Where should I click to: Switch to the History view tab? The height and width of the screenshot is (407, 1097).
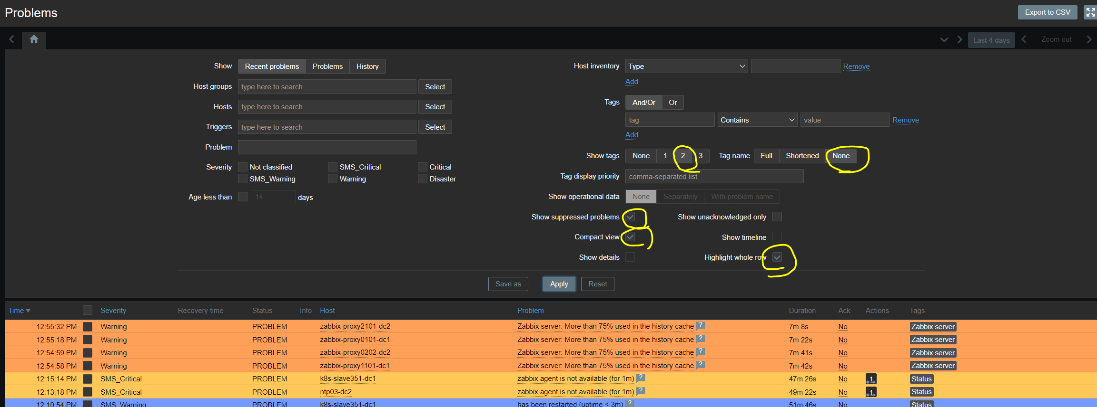click(367, 66)
